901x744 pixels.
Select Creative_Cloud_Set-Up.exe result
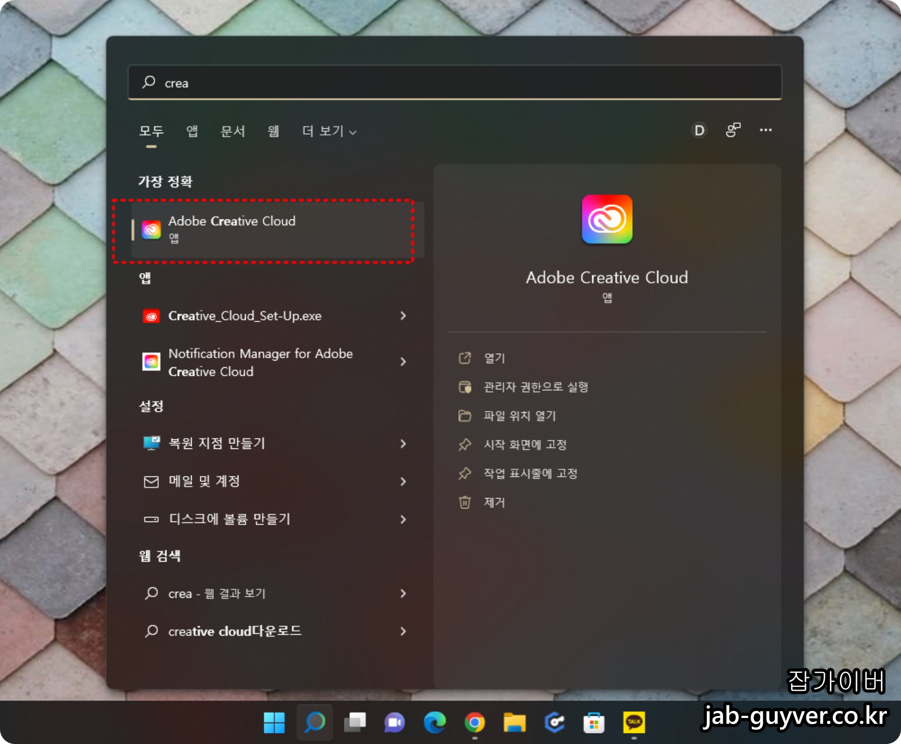click(x=245, y=316)
